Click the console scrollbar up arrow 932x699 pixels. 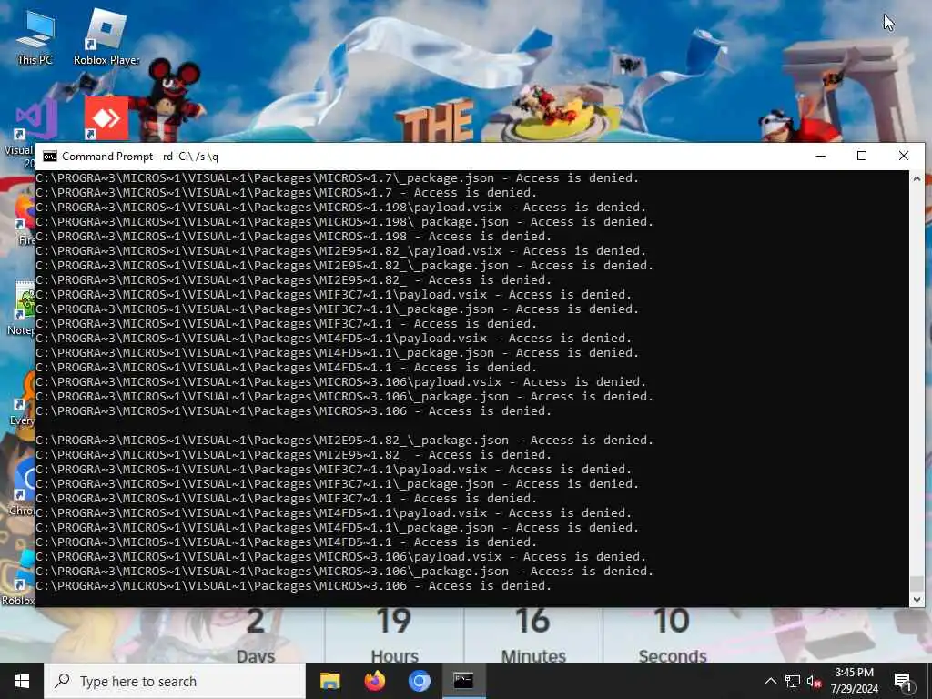click(x=917, y=178)
